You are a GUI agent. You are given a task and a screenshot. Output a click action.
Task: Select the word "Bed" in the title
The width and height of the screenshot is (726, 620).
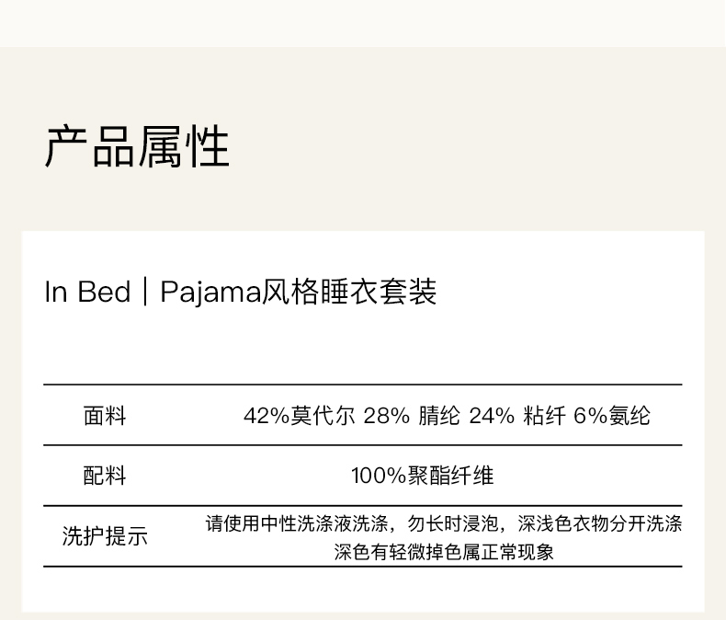point(104,293)
